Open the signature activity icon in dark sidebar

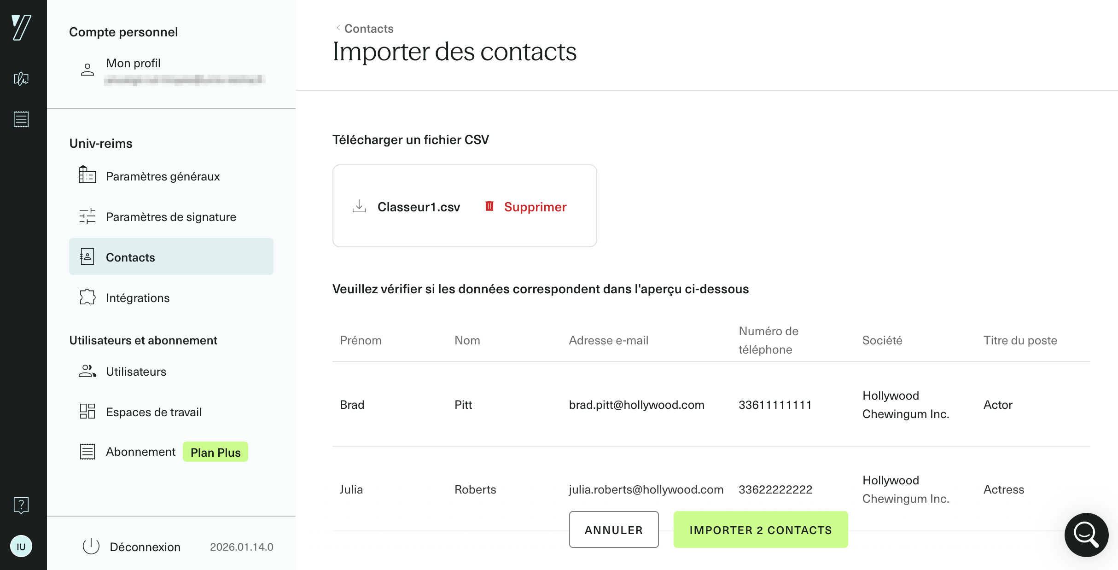click(21, 79)
